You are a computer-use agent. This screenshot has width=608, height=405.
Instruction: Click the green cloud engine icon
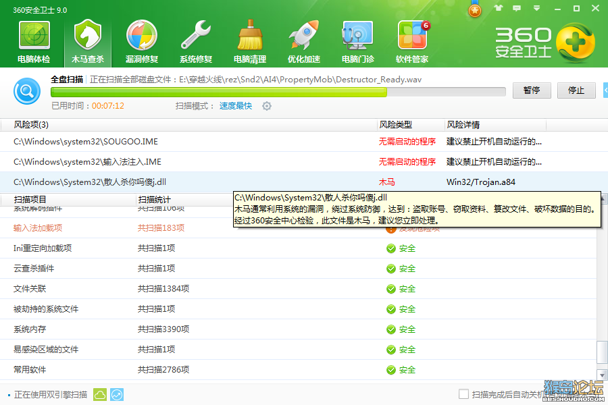tap(100, 394)
